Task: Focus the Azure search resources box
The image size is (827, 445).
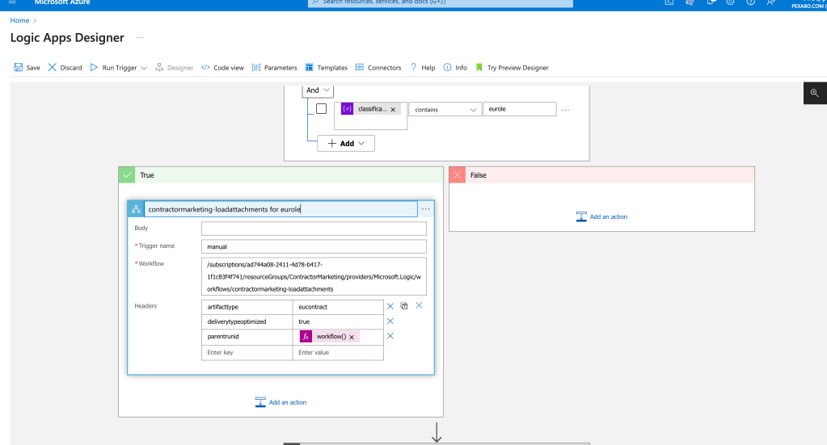Action: tap(441, 3)
